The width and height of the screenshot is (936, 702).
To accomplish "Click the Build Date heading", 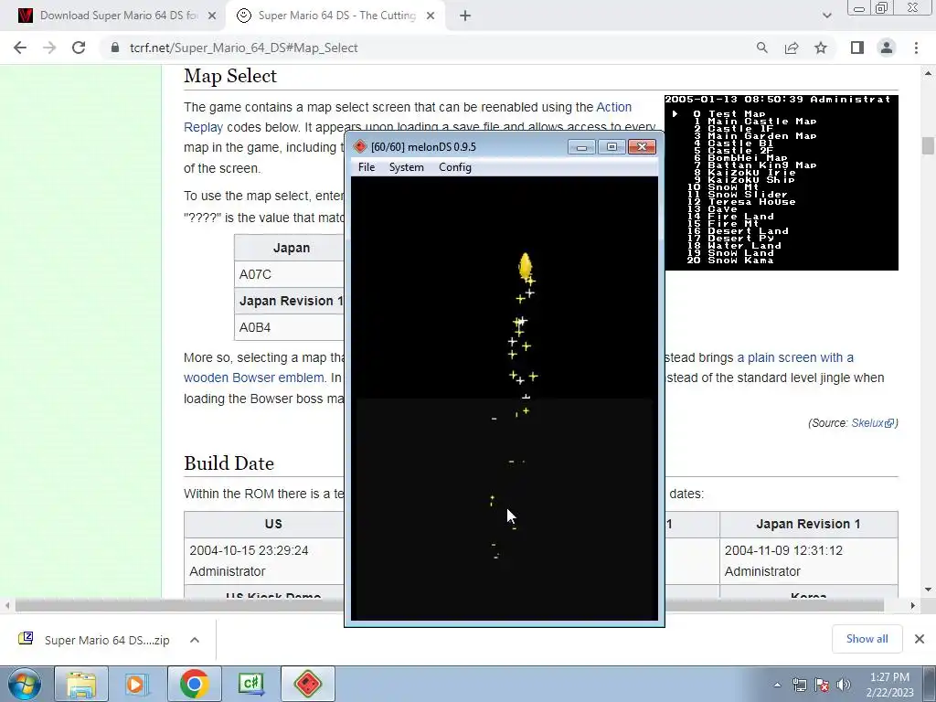I will [229, 463].
